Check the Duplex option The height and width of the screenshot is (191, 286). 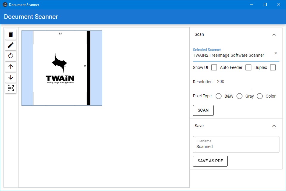pyautogui.click(x=273, y=67)
